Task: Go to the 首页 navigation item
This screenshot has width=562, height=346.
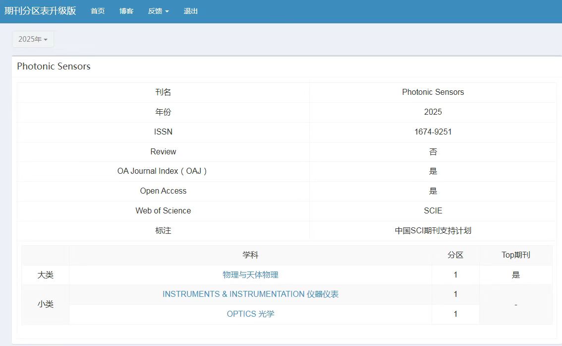Action: [98, 11]
